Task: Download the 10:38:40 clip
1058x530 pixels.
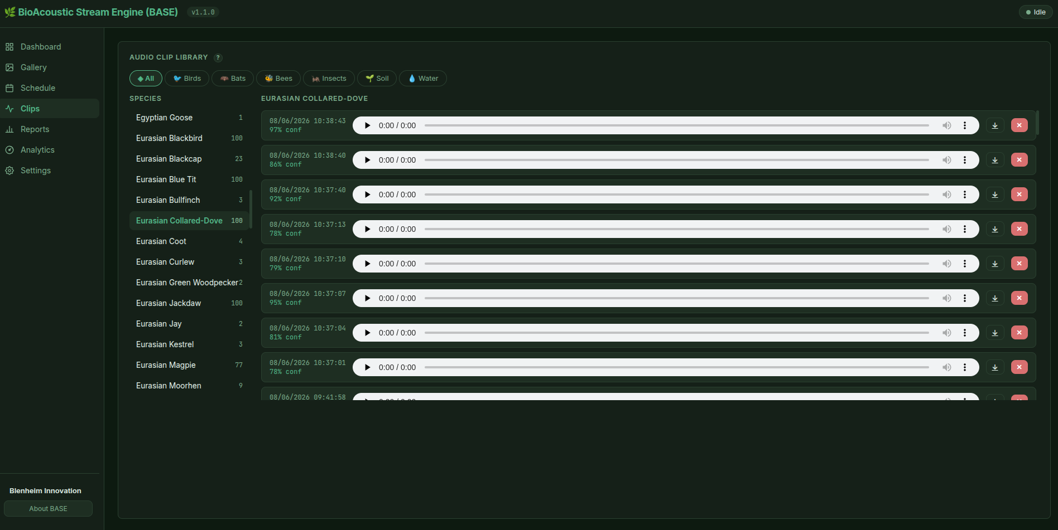Action: point(995,160)
